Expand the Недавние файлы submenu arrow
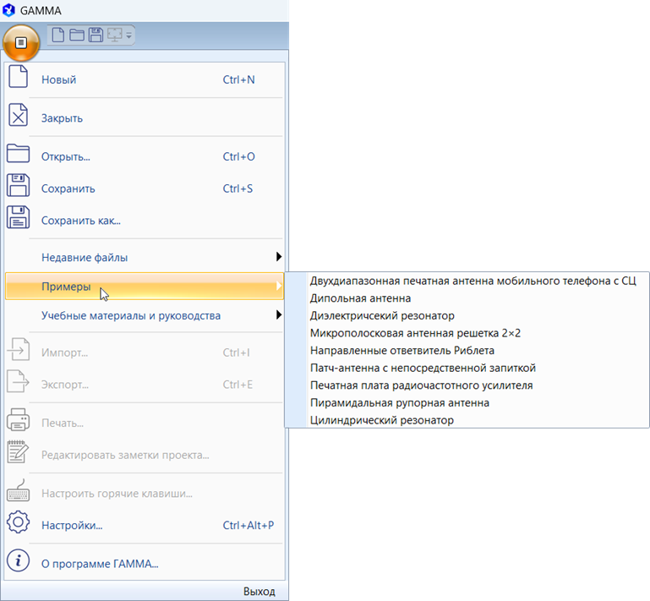This screenshot has width=650, height=601. pyautogui.click(x=278, y=257)
